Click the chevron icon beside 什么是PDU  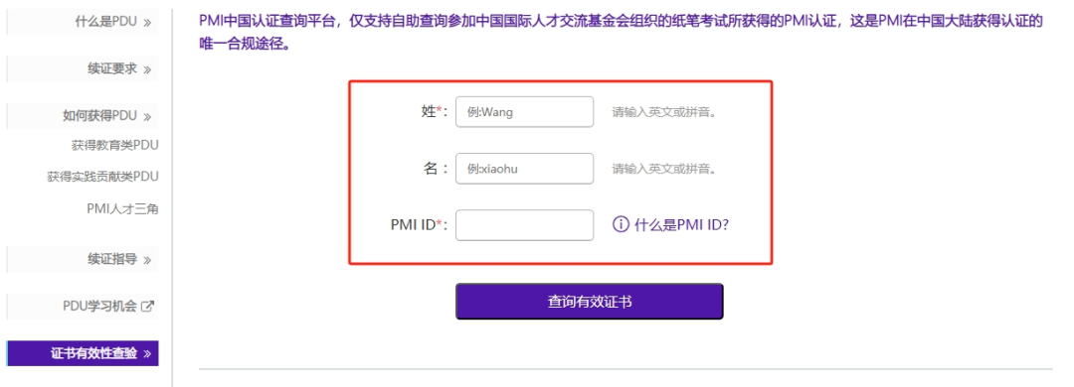[147, 23]
